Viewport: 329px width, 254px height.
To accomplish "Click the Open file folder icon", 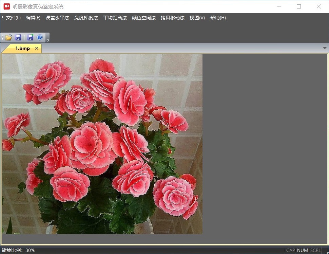I will [x=8, y=37].
